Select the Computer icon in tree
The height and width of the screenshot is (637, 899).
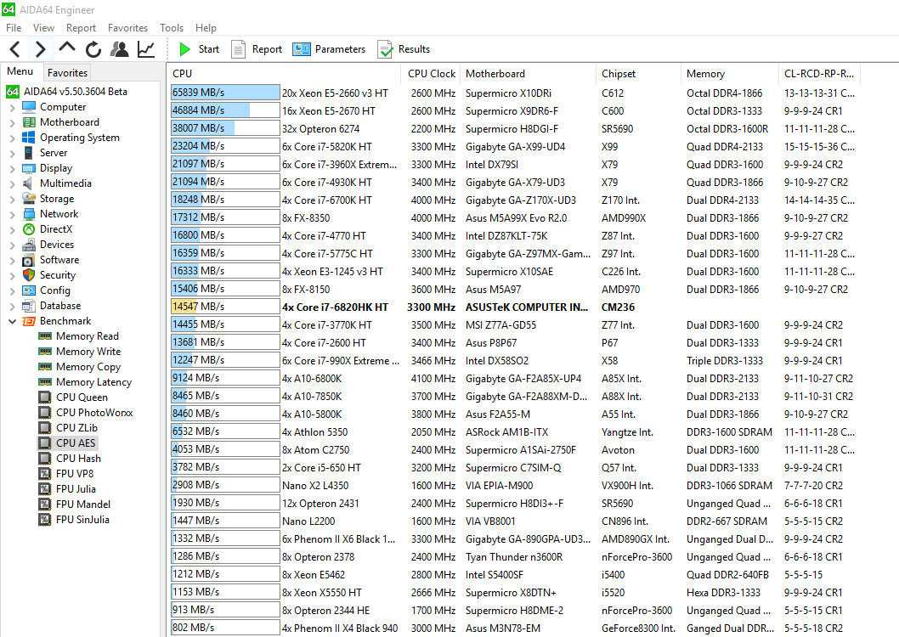pos(29,107)
